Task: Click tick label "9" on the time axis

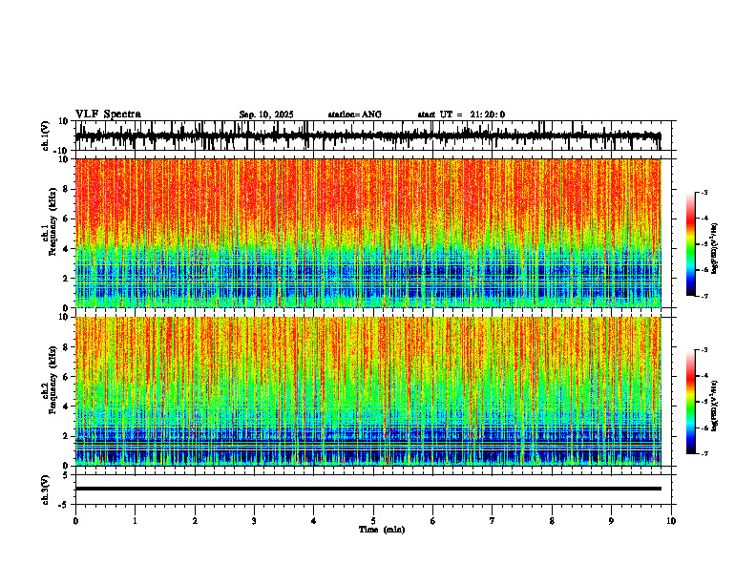Action: click(x=611, y=521)
